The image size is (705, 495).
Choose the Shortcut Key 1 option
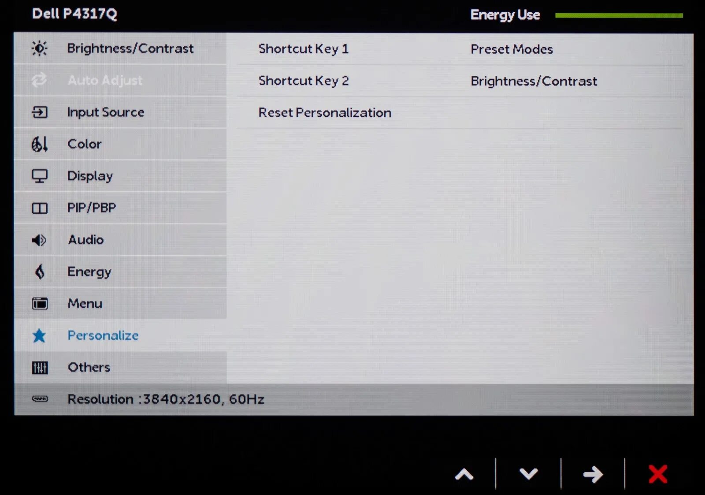coord(304,48)
